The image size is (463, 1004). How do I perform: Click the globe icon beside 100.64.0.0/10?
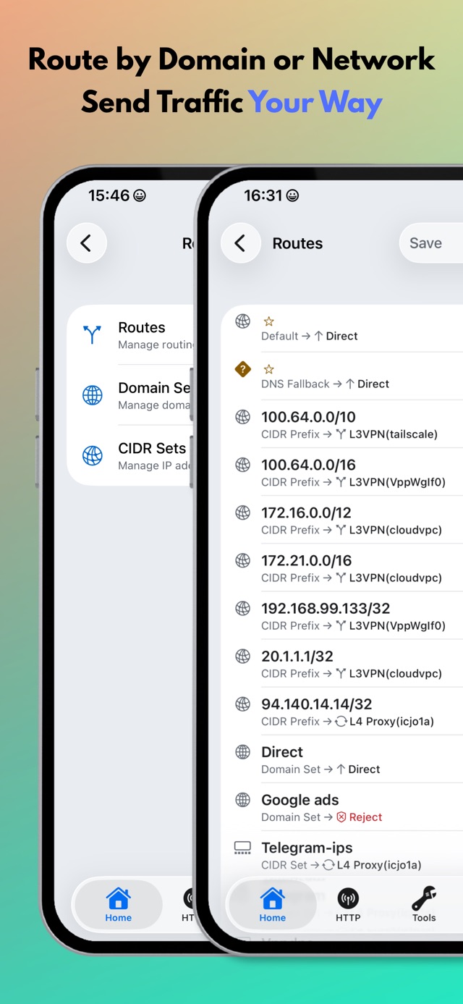point(243,417)
